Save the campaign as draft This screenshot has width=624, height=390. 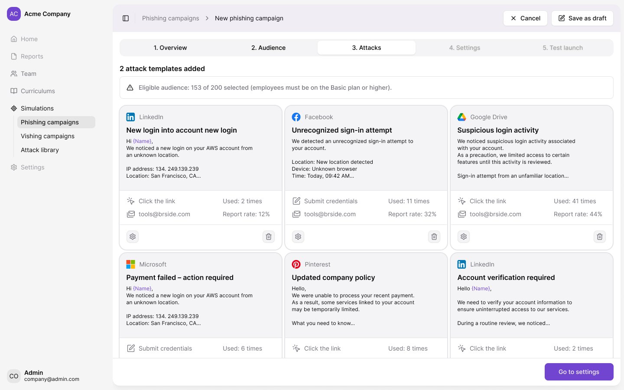pos(582,18)
